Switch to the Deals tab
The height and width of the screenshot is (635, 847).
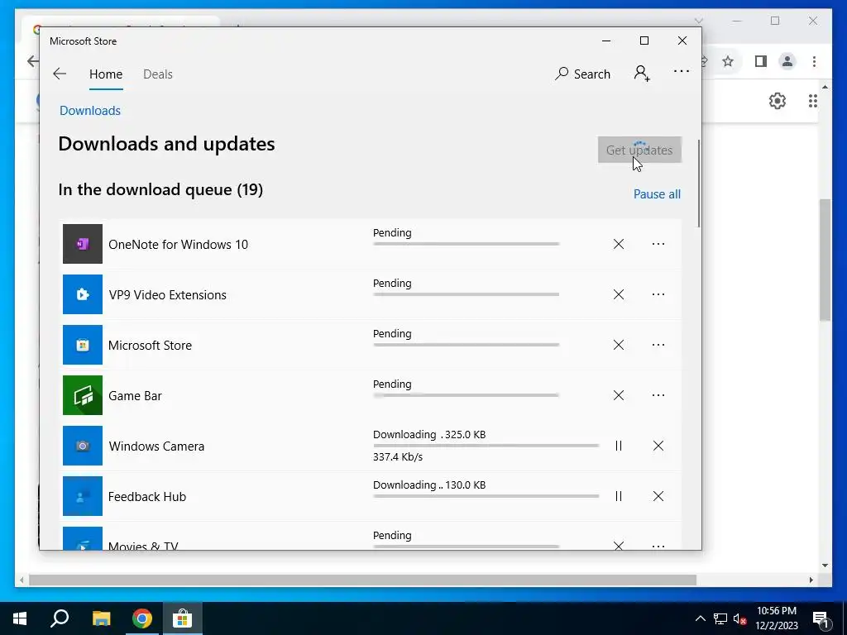(x=158, y=74)
